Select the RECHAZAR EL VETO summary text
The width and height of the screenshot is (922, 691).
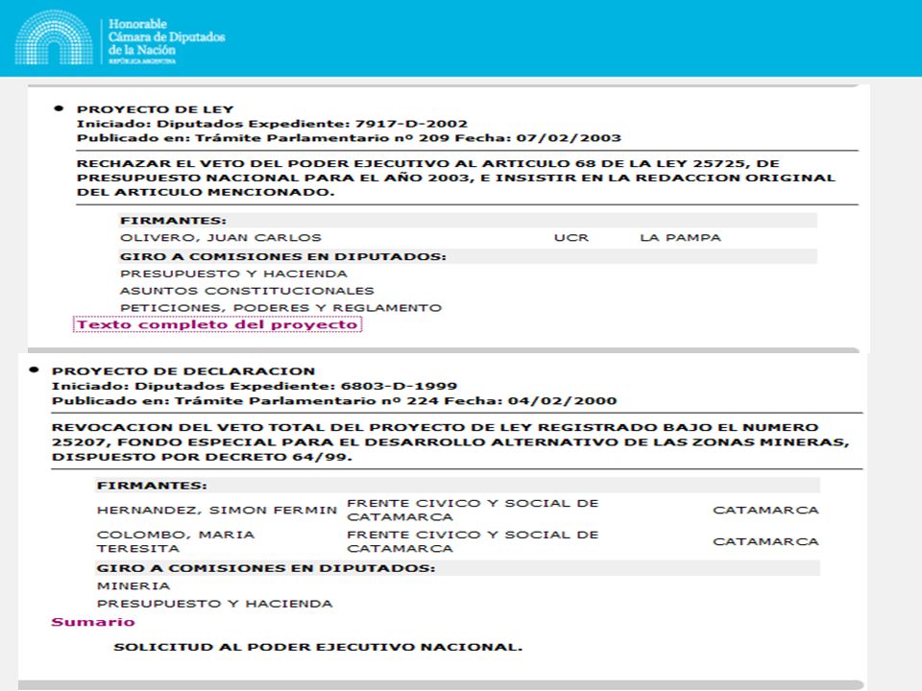click(x=456, y=178)
